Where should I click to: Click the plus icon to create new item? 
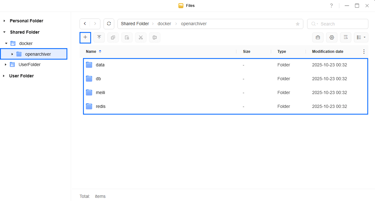(x=85, y=37)
